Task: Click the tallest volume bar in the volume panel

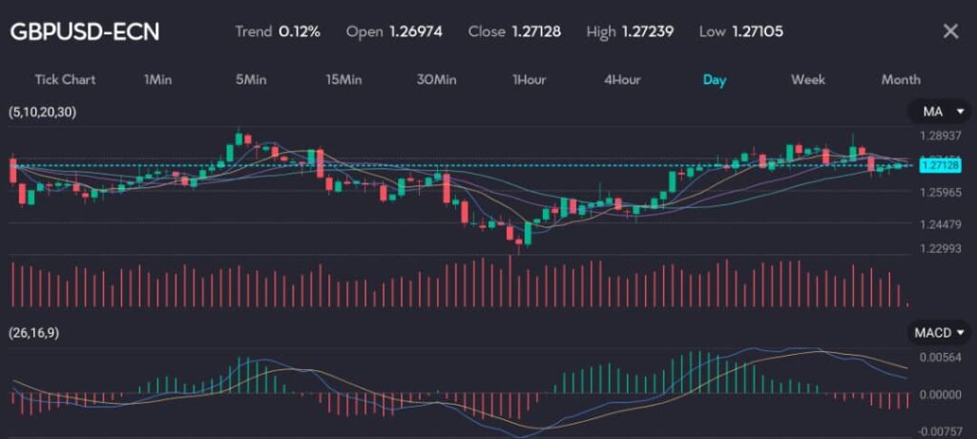Action: (510, 282)
